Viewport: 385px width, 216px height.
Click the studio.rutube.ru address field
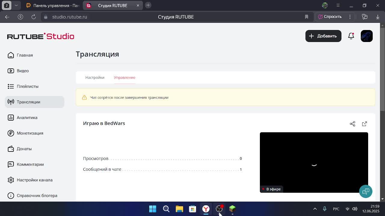[69, 17]
